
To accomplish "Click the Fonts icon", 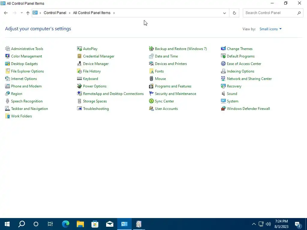I will click(x=151, y=71).
